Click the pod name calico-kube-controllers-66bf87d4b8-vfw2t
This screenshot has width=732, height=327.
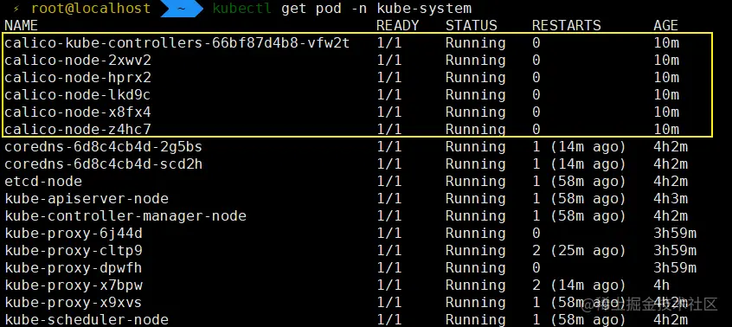[177, 43]
